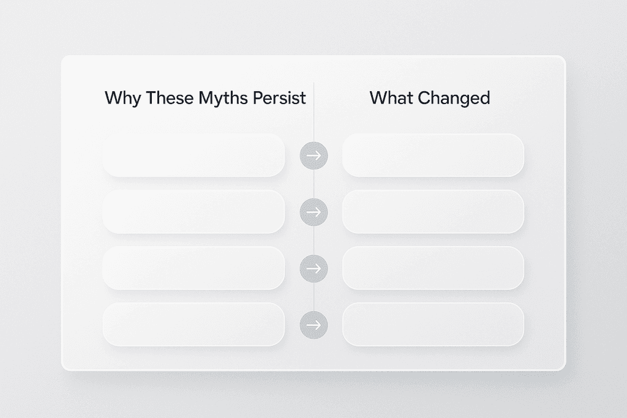Click the word "Myths" in the left heading

(223, 98)
